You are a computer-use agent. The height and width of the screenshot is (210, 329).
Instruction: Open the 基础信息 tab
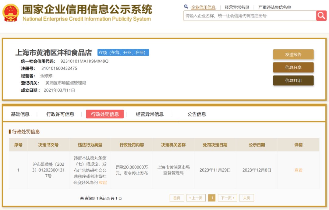coord(20,114)
